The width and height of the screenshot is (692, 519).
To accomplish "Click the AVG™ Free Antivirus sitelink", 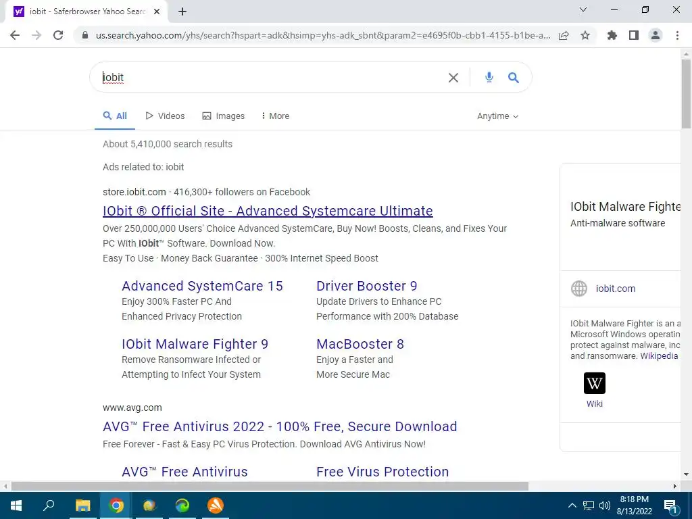I will click(x=184, y=472).
